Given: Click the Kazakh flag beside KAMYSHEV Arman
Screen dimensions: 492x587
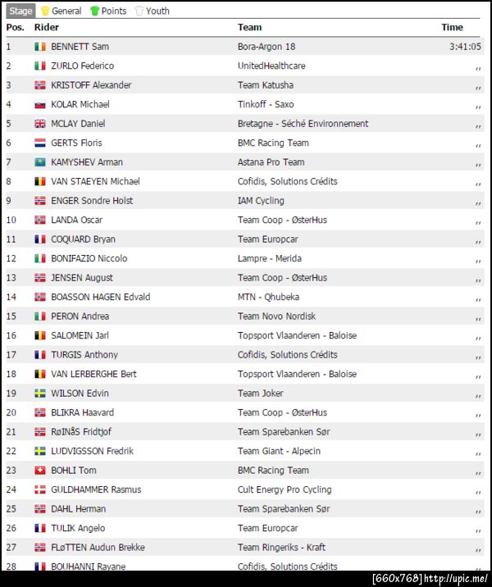Looking at the screenshot, I should 40,162.
